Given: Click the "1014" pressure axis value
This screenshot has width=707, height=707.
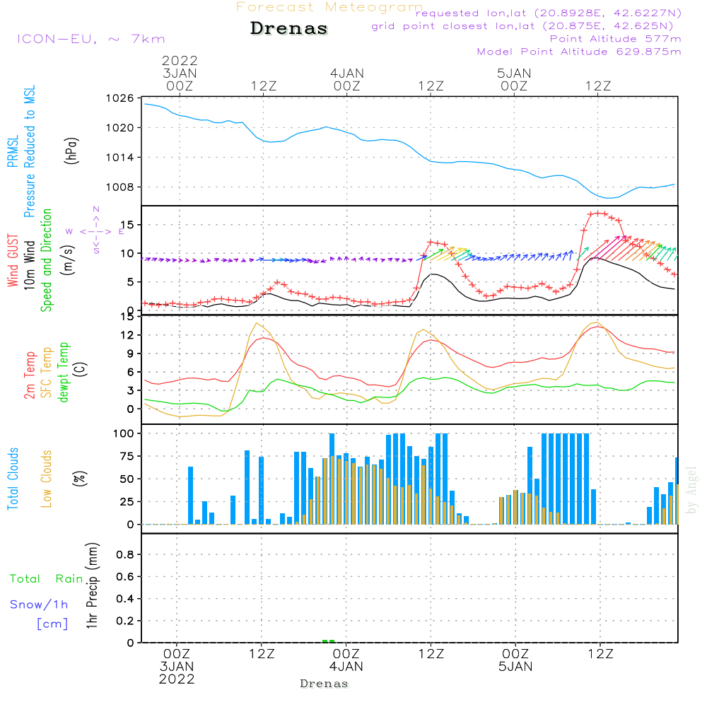Looking at the screenshot, I should (120, 158).
